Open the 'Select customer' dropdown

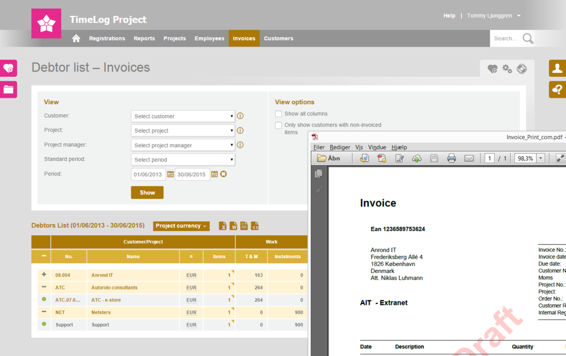pos(183,116)
